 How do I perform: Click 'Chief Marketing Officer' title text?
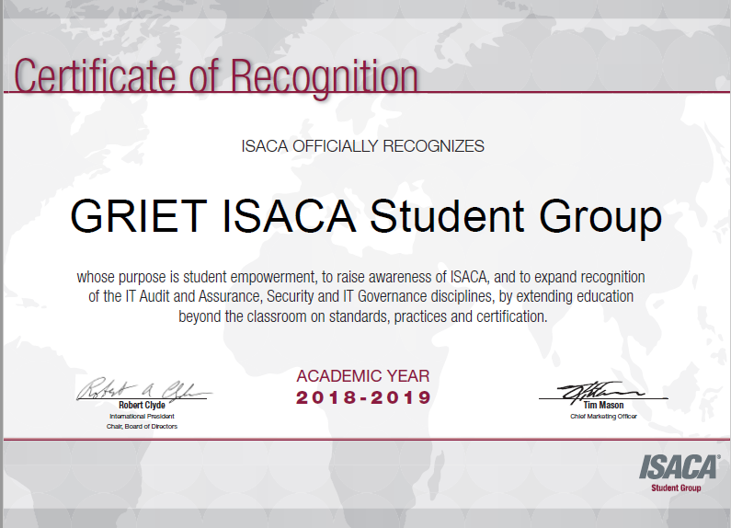(x=603, y=416)
